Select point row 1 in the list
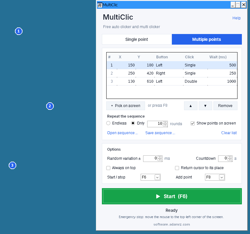250x234 pixels. (172, 65)
